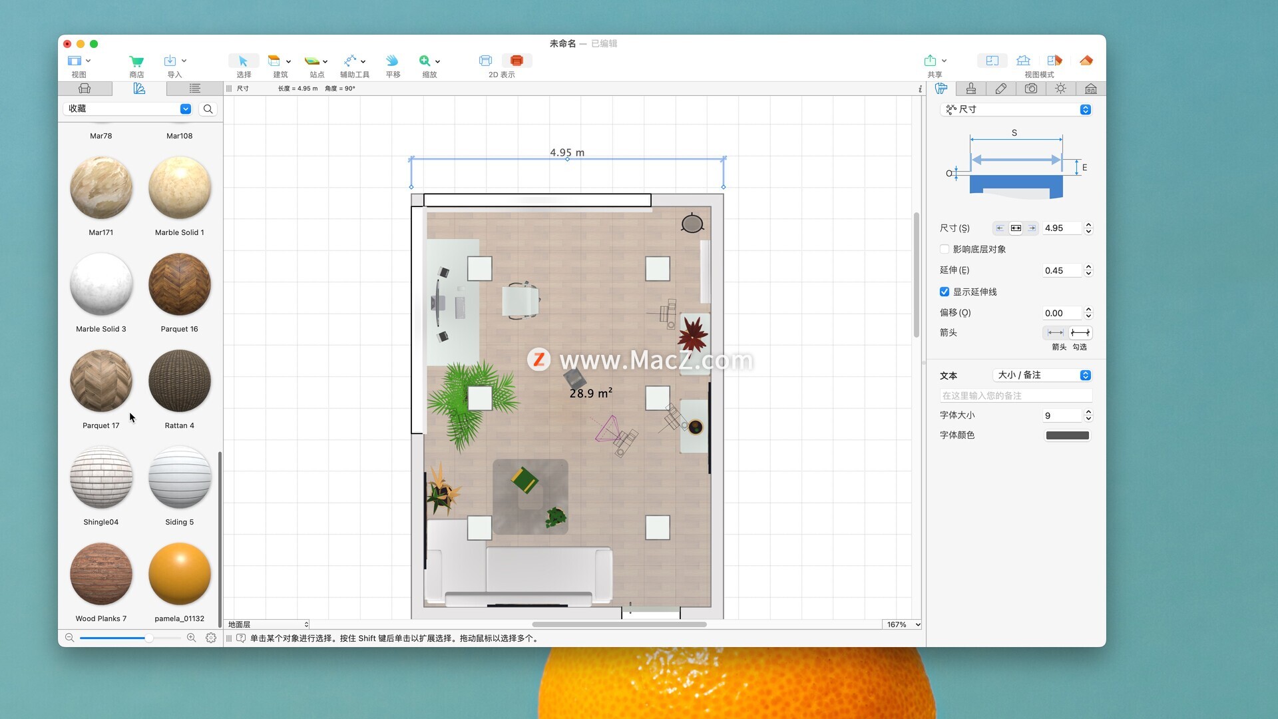Open the 尺寸 object type dropdown
The height and width of the screenshot is (719, 1278).
1016,109
